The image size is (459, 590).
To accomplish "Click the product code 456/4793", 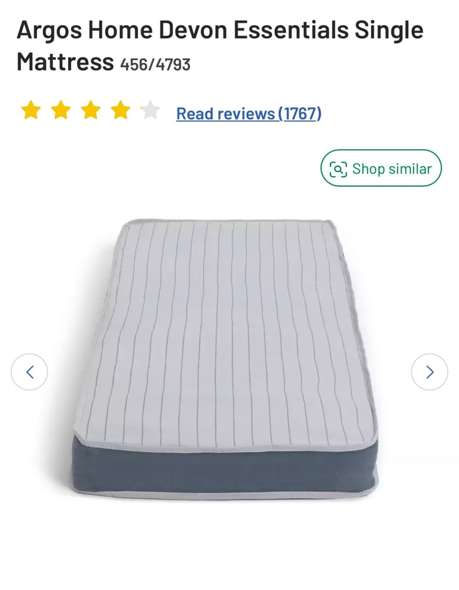I will coord(155,64).
